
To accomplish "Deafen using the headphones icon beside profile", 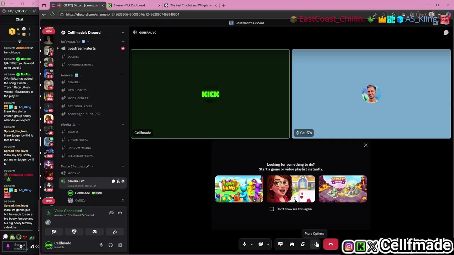I will 111,245.
